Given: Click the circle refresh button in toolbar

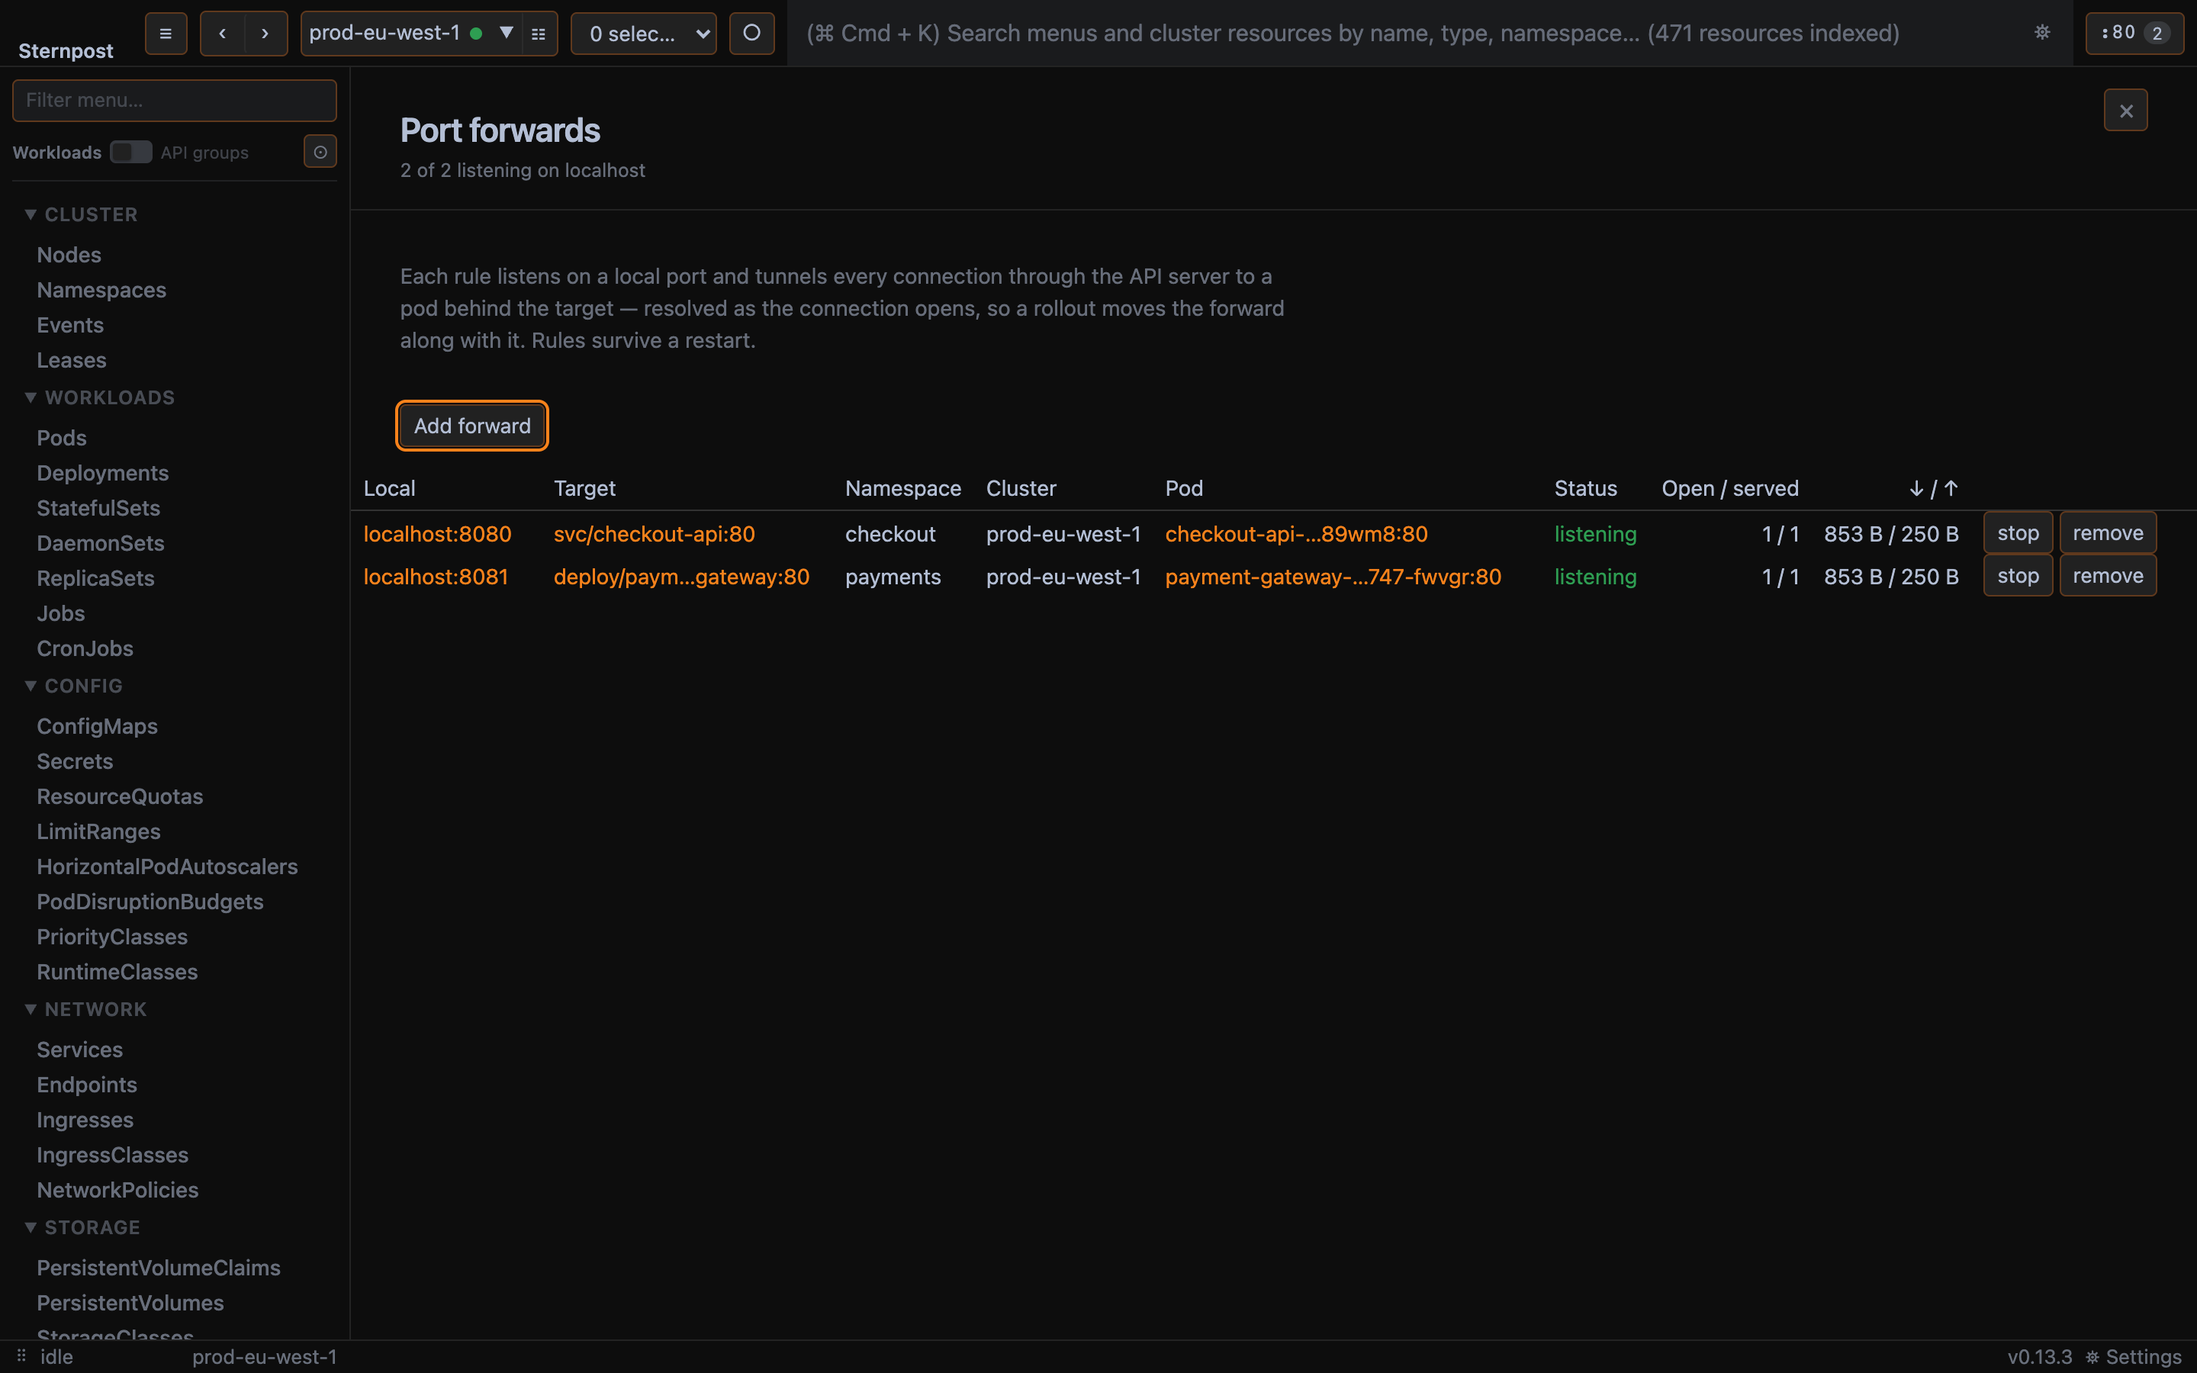Looking at the screenshot, I should click(x=751, y=34).
